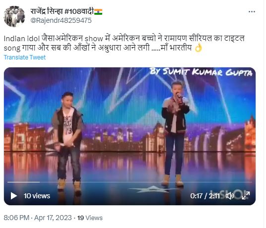Click the 10 views label on video
Screen dimensions: 266x228
click(37, 196)
